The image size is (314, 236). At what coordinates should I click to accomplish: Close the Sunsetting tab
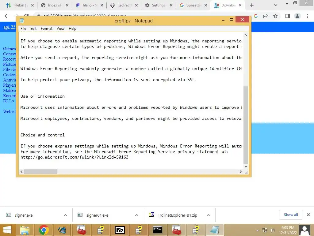[x=206, y=5]
